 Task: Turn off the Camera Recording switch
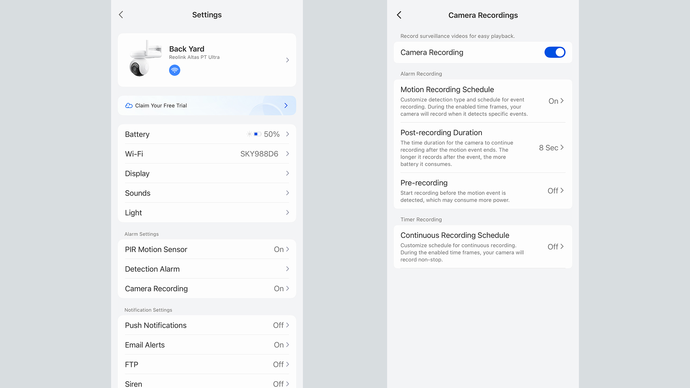click(x=555, y=52)
